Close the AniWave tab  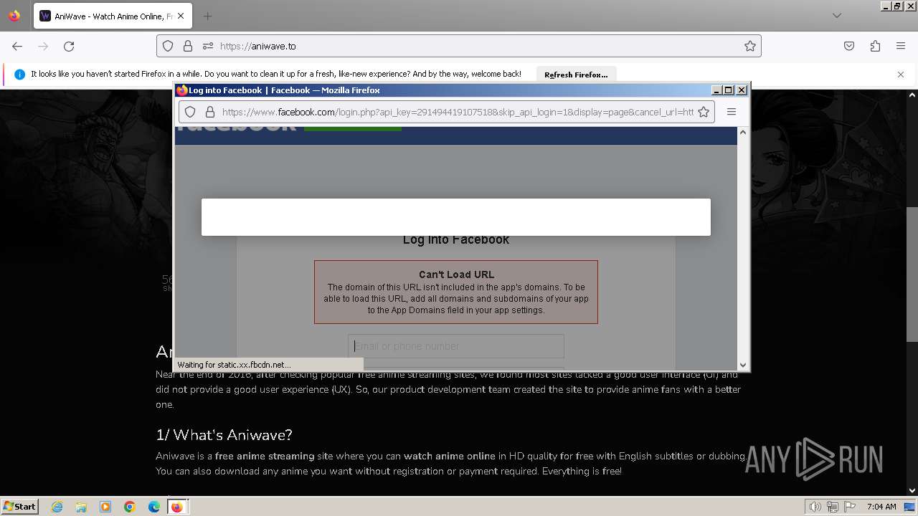pos(181,16)
